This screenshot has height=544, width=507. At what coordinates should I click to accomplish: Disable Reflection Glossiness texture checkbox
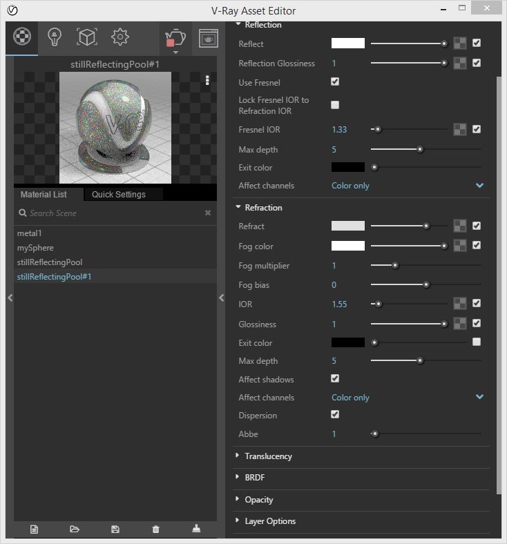477,63
